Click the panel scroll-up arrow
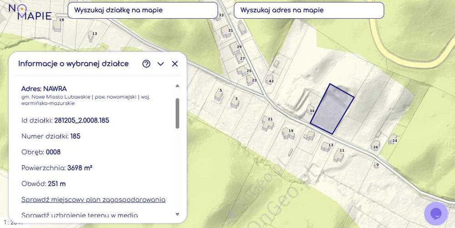The image size is (455, 228). (x=177, y=86)
